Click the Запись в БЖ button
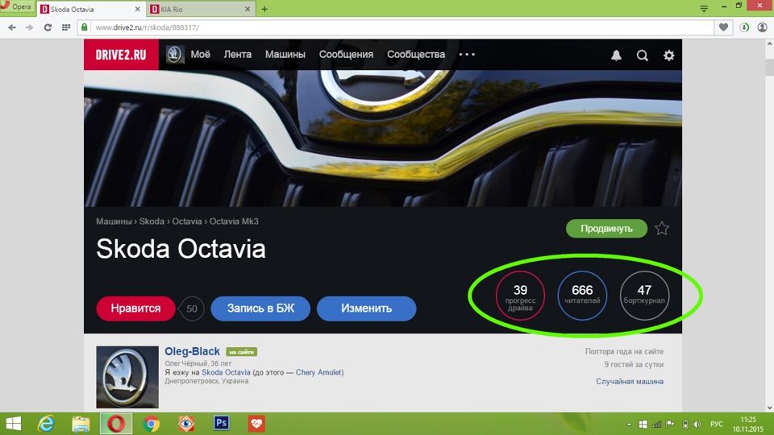 (260, 309)
